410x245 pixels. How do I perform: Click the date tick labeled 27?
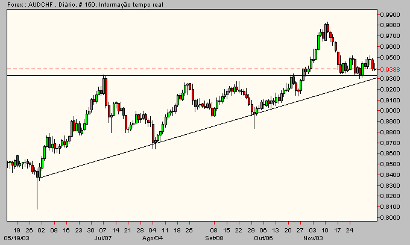[300, 231]
